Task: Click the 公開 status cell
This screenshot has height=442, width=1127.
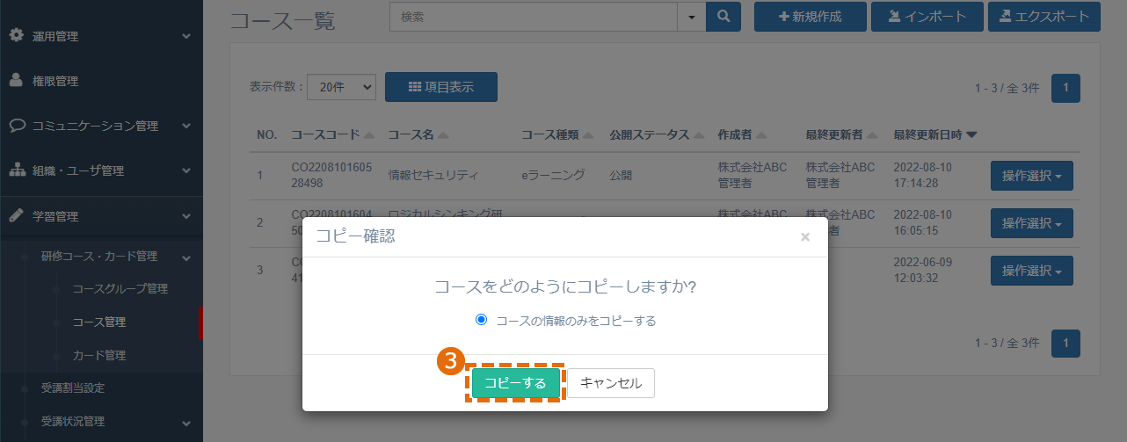Action: (621, 175)
